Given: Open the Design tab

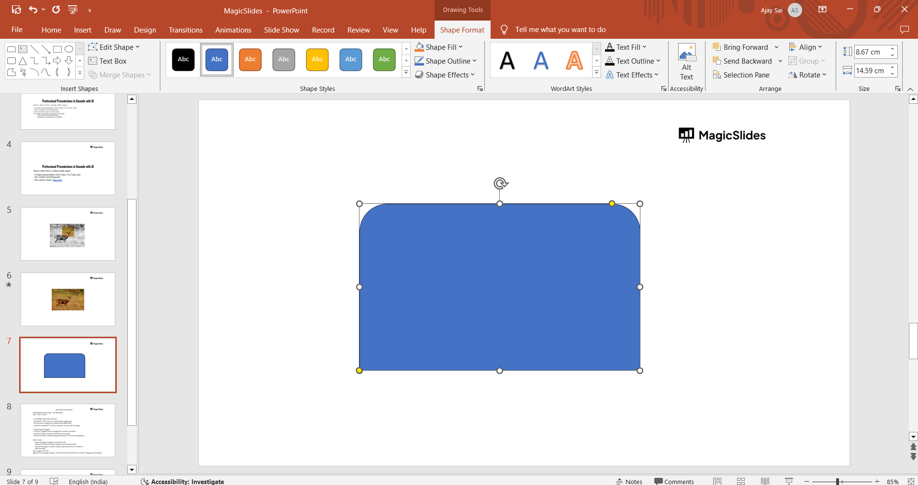Looking at the screenshot, I should tap(145, 30).
